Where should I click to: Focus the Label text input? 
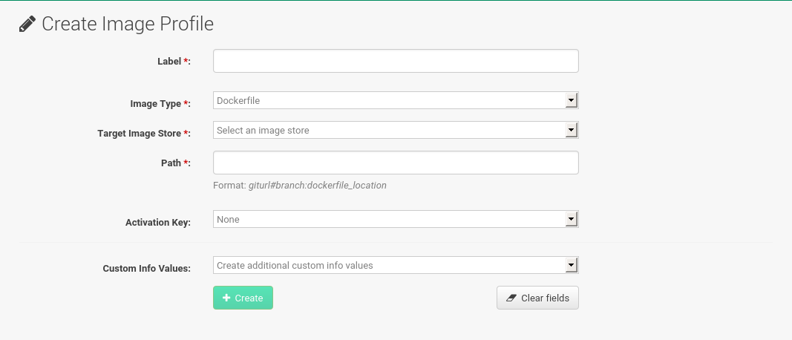pos(395,61)
